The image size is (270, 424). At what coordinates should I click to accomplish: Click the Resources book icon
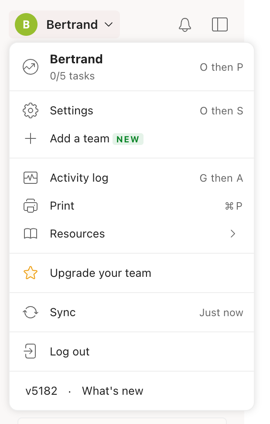(x=31, y=234)
